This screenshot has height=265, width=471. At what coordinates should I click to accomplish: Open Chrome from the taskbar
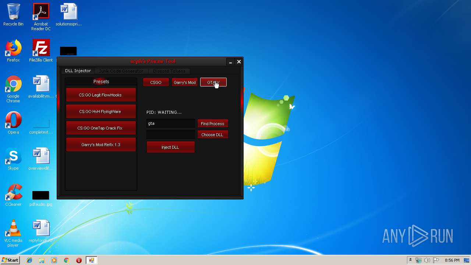(x=66, y=260)
